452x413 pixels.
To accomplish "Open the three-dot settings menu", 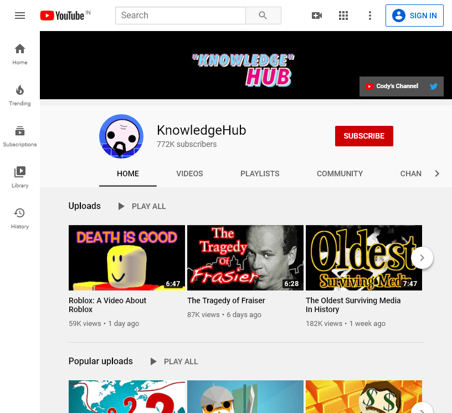I will (x=370, y=16).
